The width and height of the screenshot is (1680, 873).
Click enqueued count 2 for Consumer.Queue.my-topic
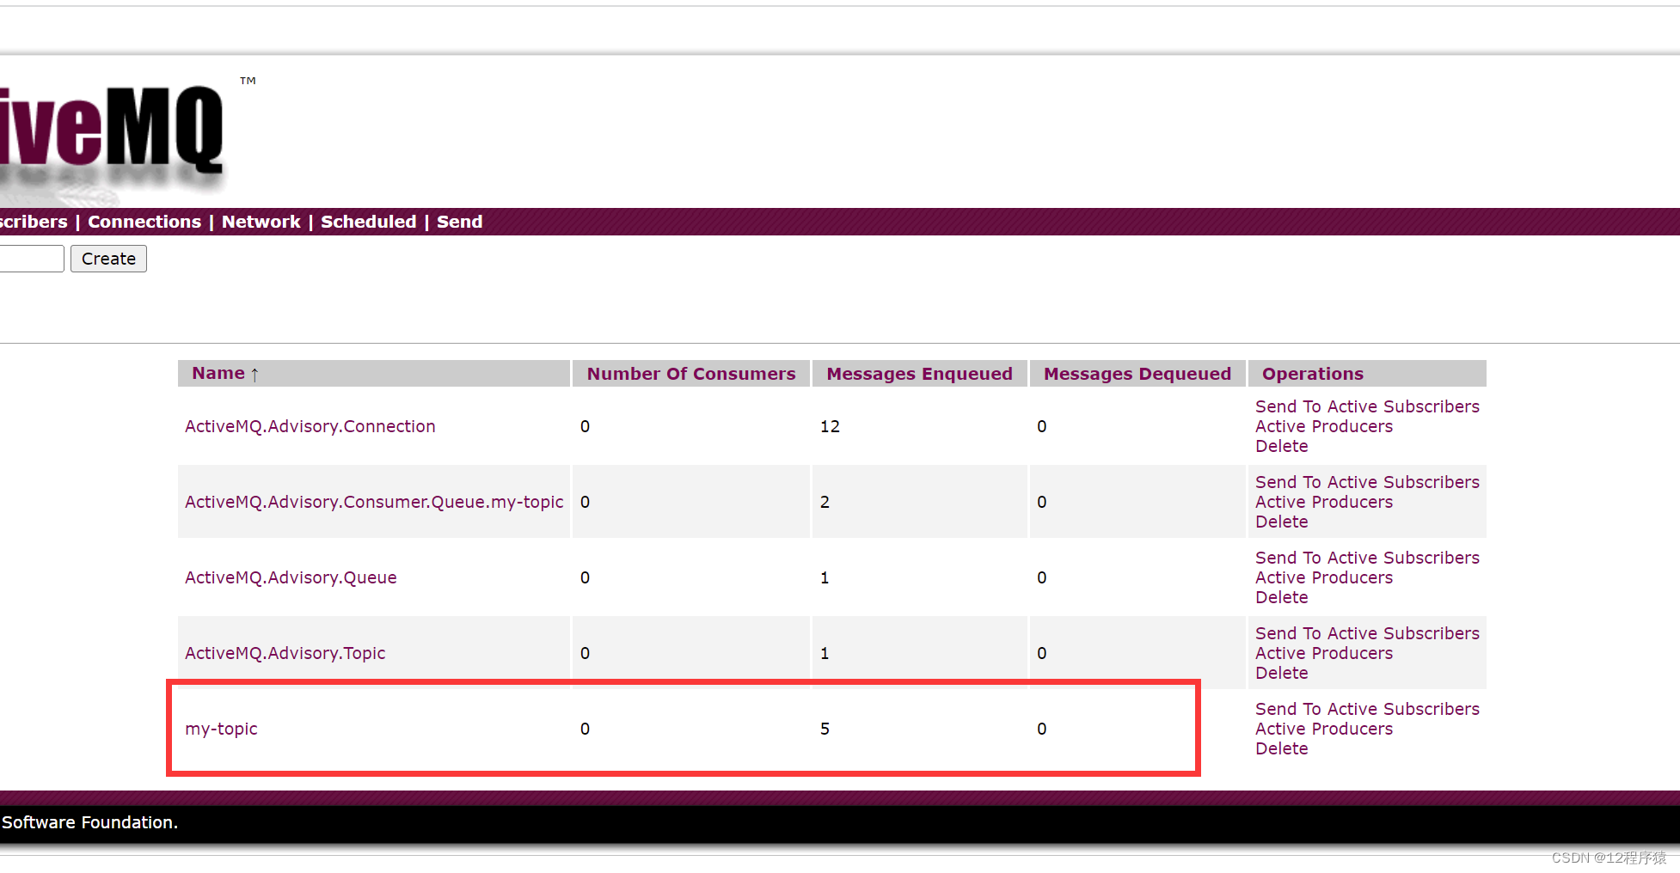(825, 502)
